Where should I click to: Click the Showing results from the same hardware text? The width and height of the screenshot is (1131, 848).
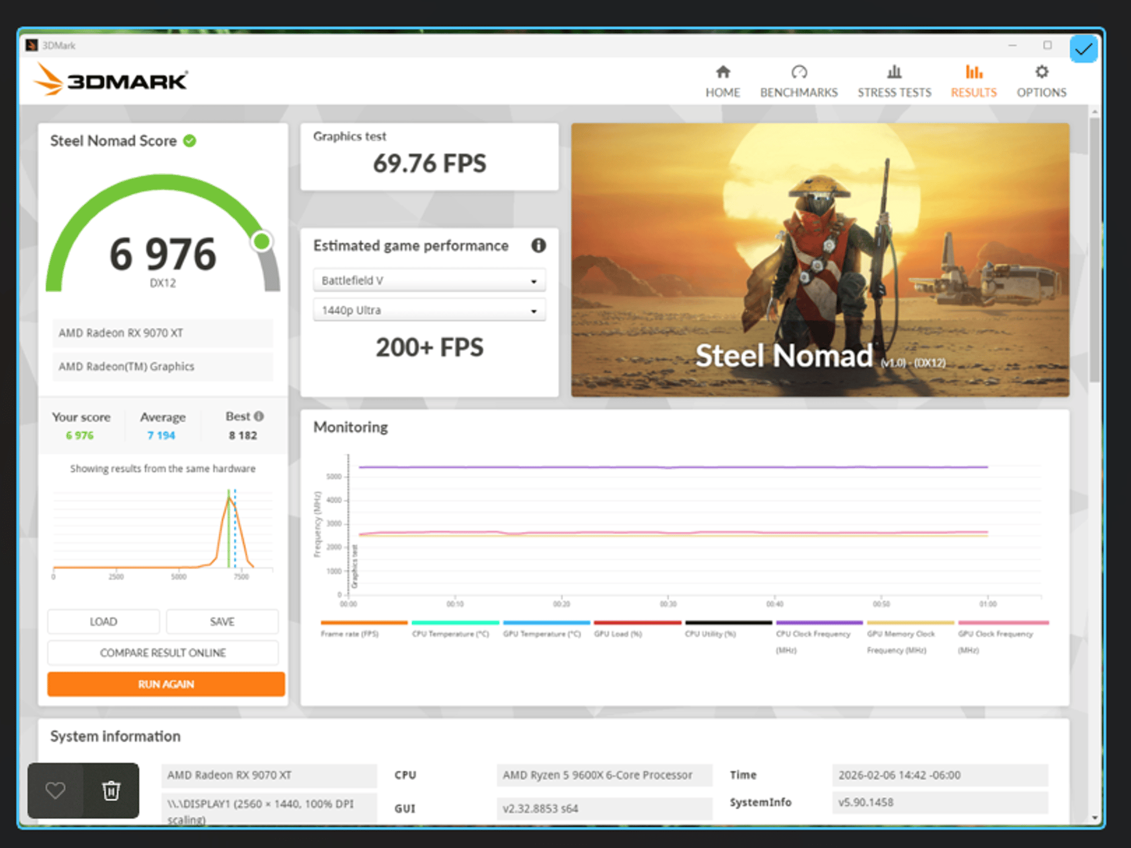click(x=163, y=469)
